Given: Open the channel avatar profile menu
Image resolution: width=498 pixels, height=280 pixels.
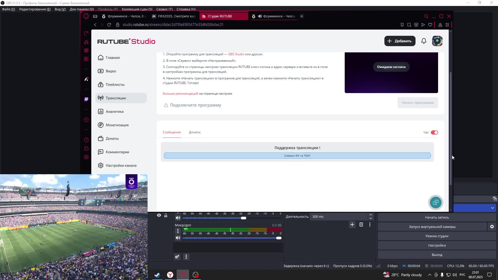Looking at the screenshot, I should tap(437, 41).
